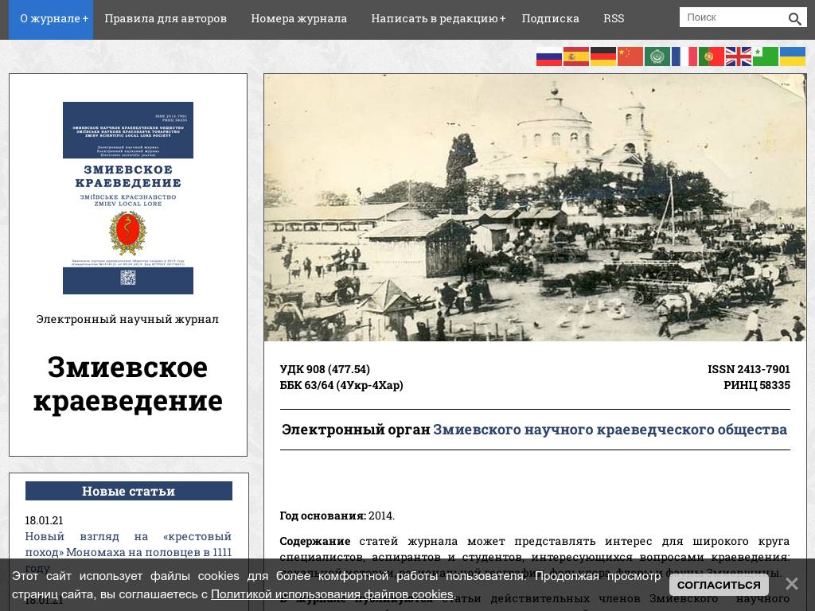The width and height of the screenshot is (815, 611).
Task: Open the 'О журнале' menu
Action: coord(51,19)
